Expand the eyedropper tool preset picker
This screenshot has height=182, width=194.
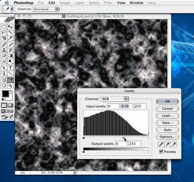point(12,9)
